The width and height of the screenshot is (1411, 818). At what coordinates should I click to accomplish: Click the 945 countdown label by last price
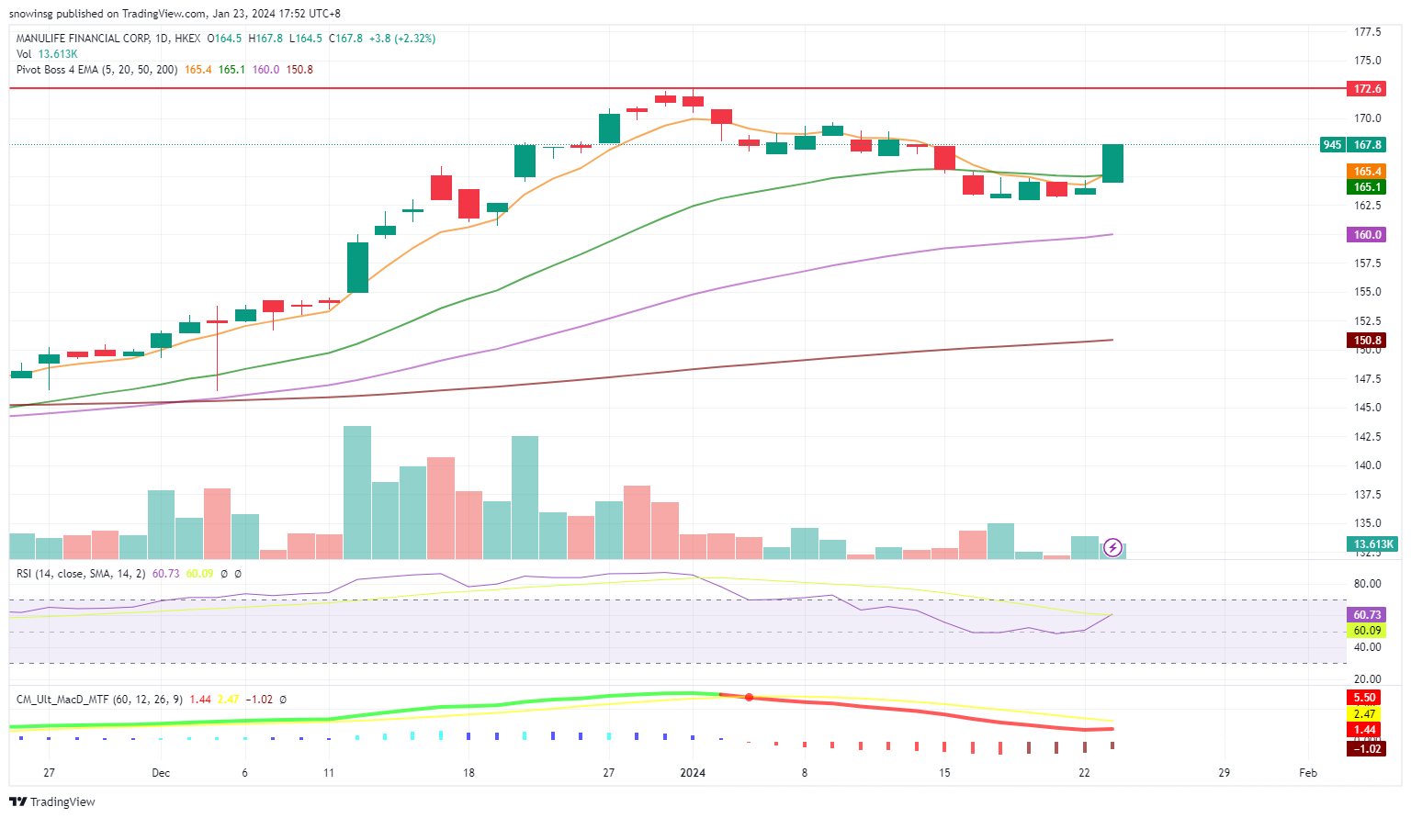click(x=1332, y=145)
